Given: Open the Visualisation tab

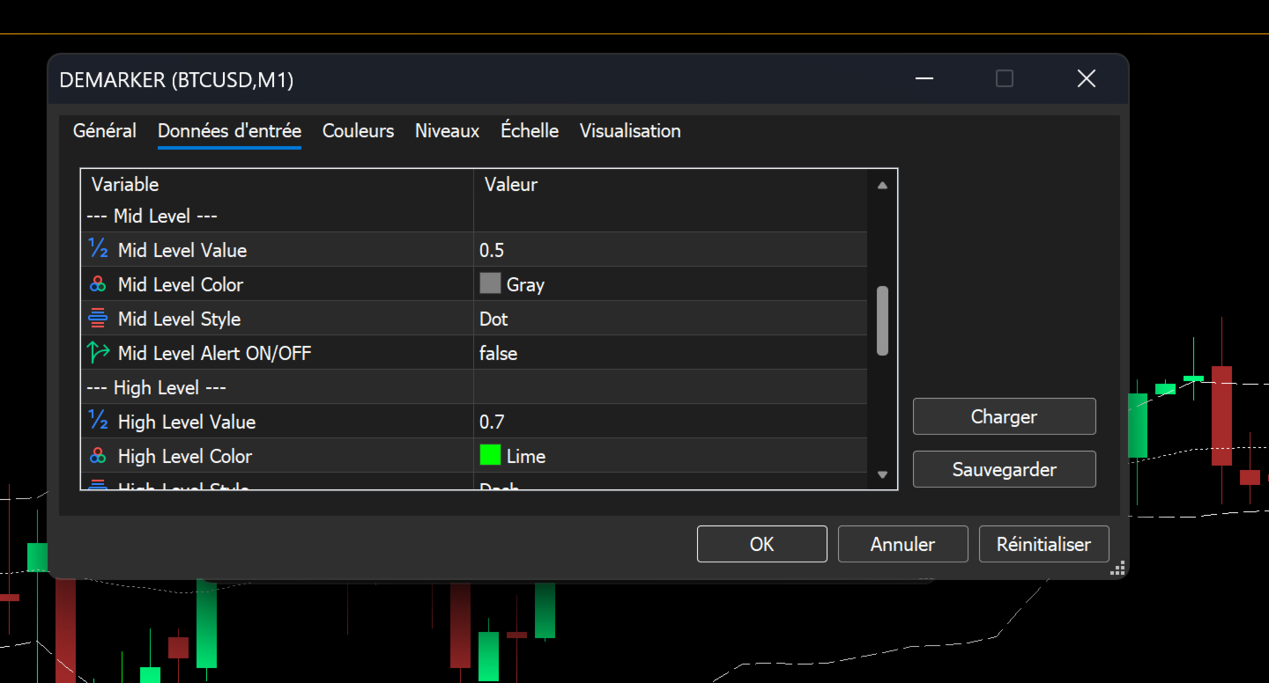Looking at the screenshot, I should click(x=630, y=131).
